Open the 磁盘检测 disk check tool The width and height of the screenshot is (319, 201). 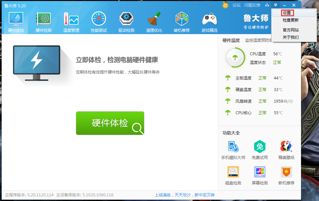pos(233,175)
